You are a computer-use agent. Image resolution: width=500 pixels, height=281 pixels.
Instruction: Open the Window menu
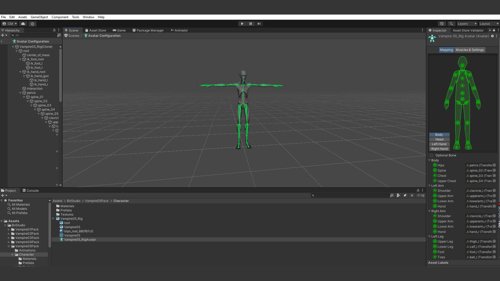point(88,17)
